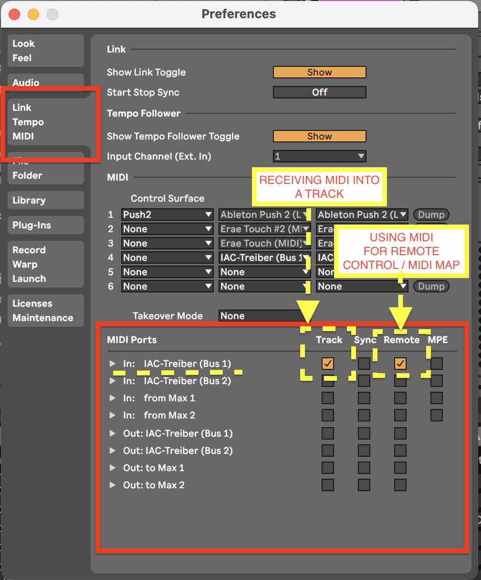The width and height of the screenshot is (481, 580).
Task: Enable MPE for In: from Max 2
Action: pos(436,415)
